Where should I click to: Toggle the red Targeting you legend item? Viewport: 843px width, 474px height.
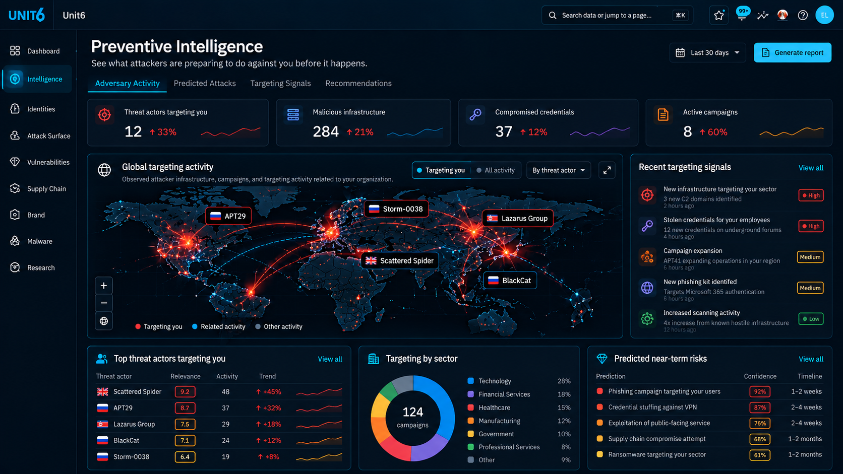point(159,326)
